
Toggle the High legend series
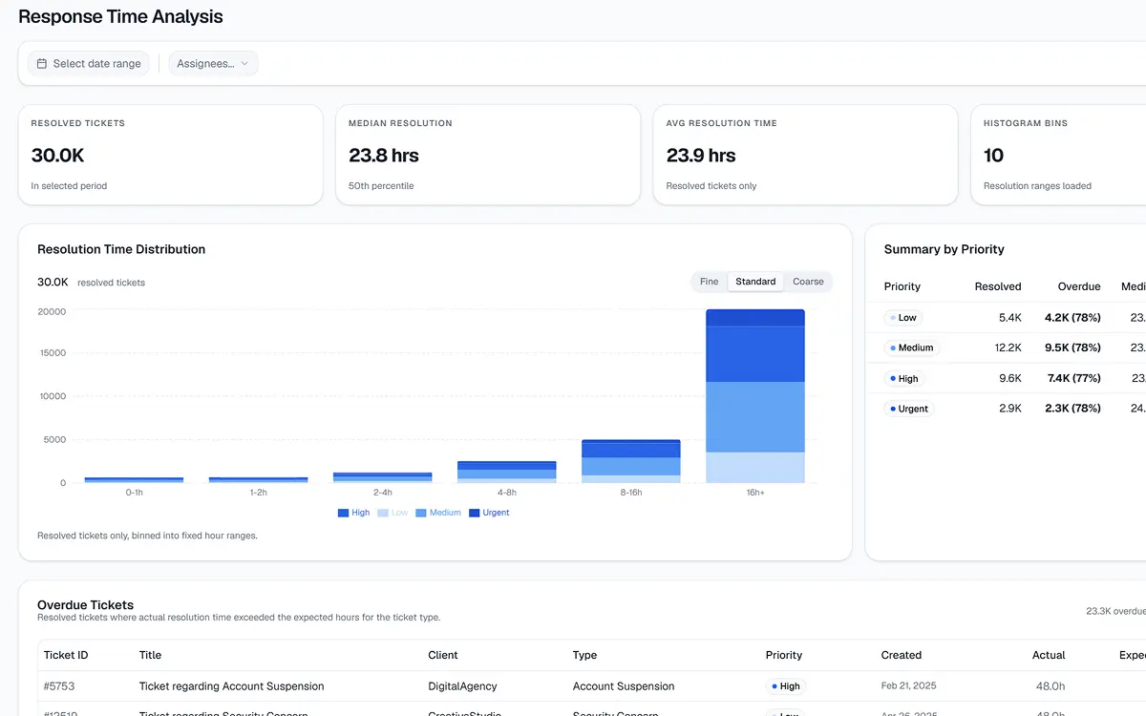click(x=353, y=513)
